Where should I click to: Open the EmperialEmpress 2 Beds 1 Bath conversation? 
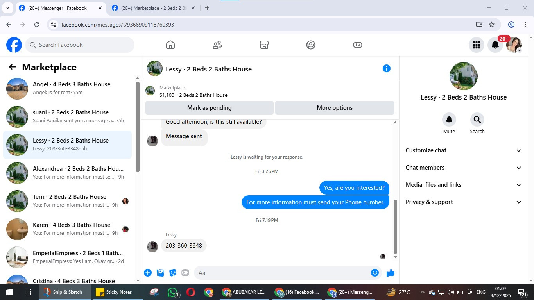point(67,257)
